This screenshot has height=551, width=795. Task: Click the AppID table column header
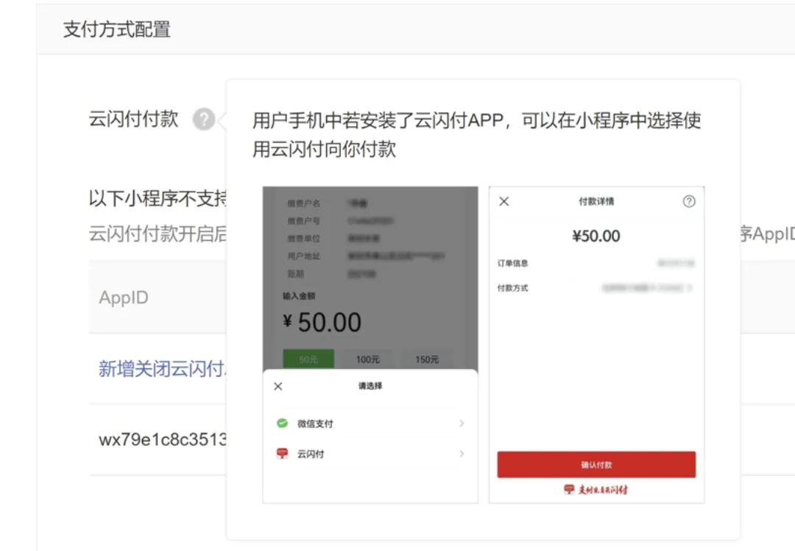pos(124,297)
